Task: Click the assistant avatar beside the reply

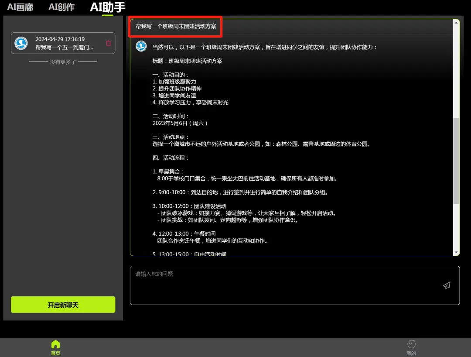Action: point(141,46)
